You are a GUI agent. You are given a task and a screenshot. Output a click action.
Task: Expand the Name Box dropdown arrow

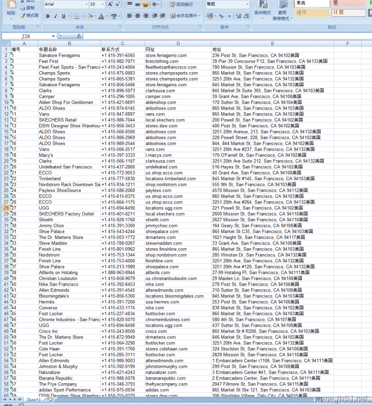click(x=53, y=36)
